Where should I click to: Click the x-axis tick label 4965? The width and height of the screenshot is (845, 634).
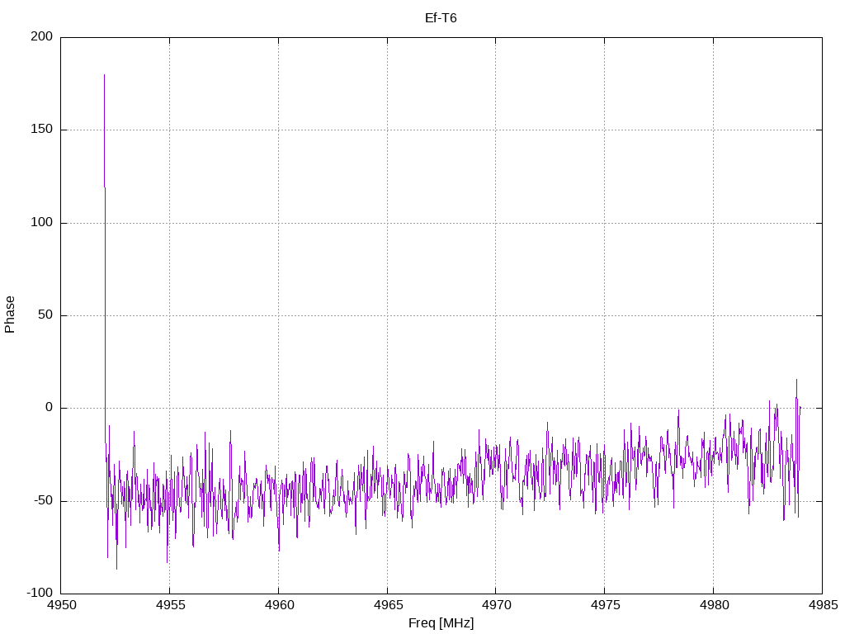click(x=388, y=605)
